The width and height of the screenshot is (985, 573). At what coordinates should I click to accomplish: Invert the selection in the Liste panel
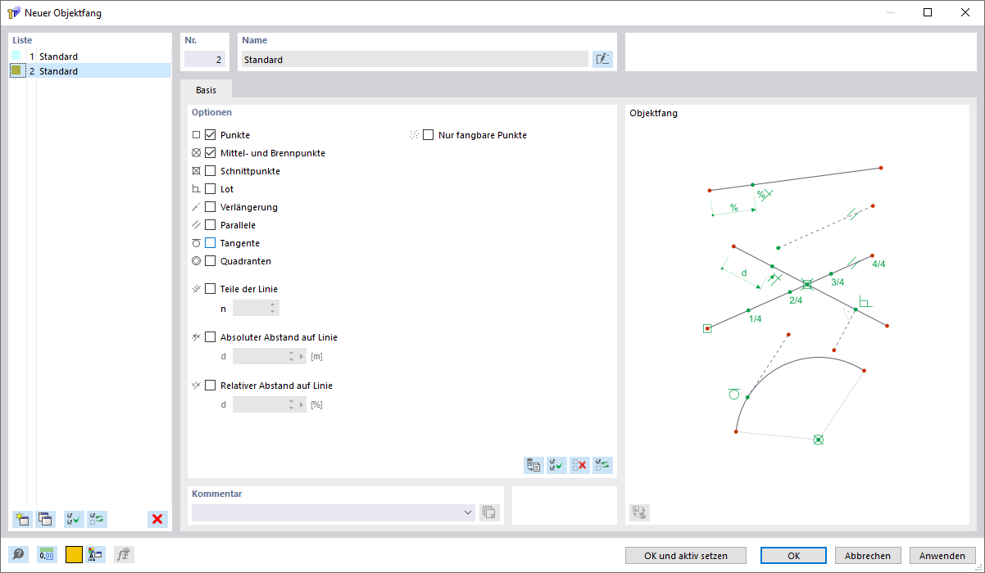point(98,519)
